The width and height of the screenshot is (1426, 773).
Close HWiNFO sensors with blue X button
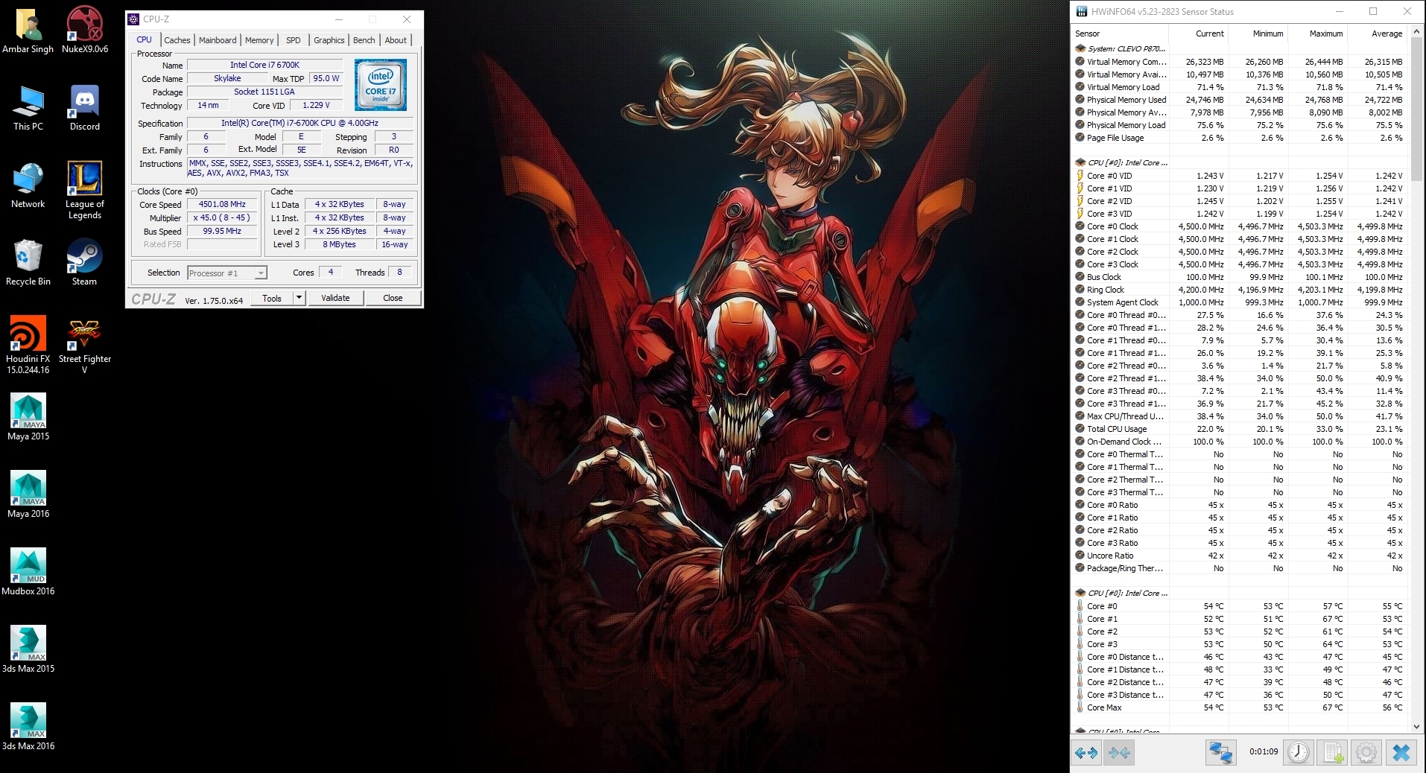pos(1401,752)
